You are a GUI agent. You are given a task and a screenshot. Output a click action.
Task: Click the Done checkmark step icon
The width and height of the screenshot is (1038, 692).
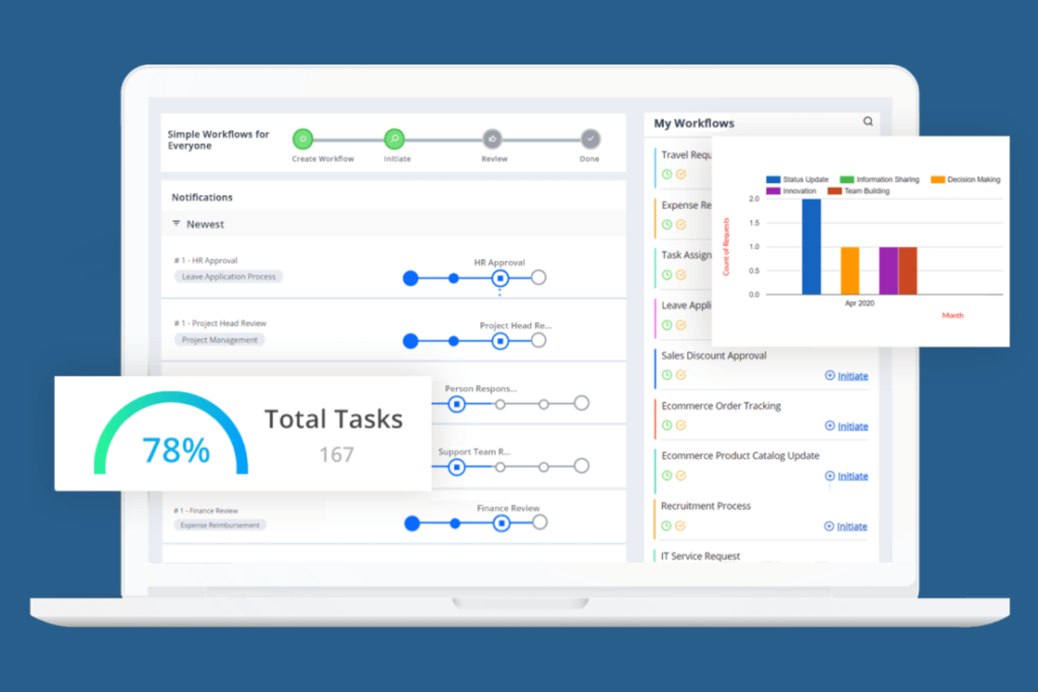[x=589, y=139]
